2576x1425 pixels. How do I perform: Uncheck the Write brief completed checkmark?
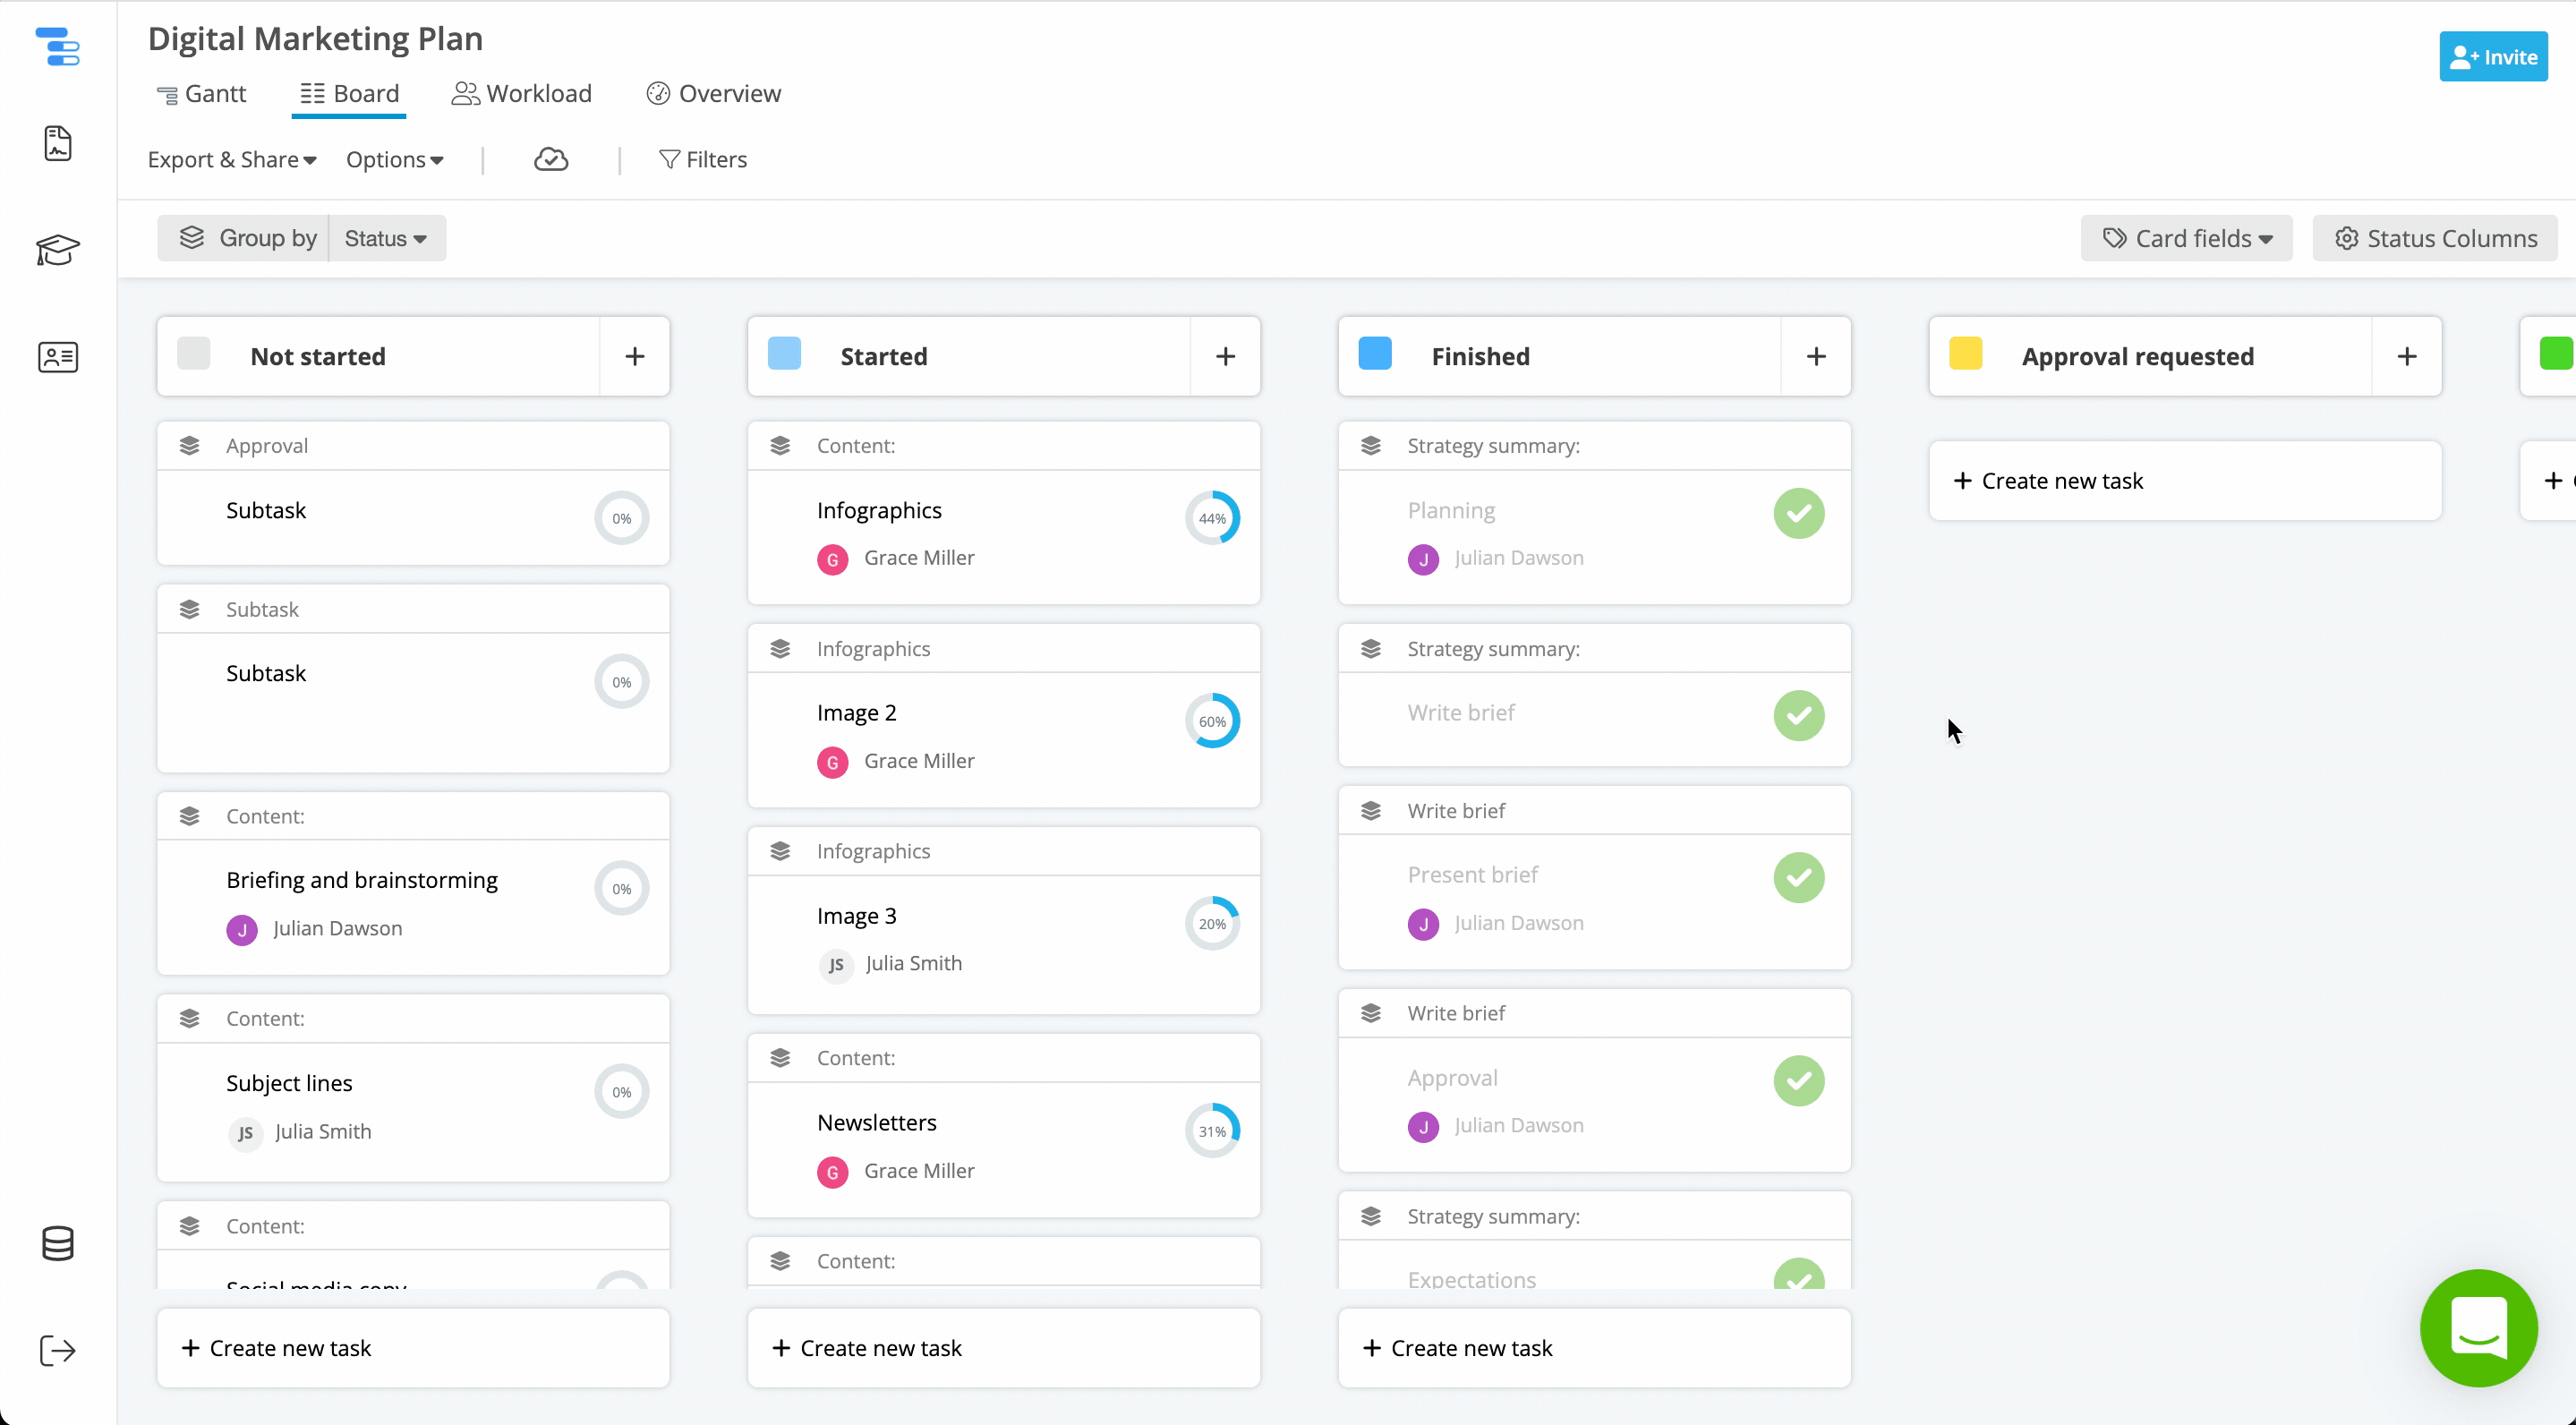pyautogui.click(x=1798, y=715)
